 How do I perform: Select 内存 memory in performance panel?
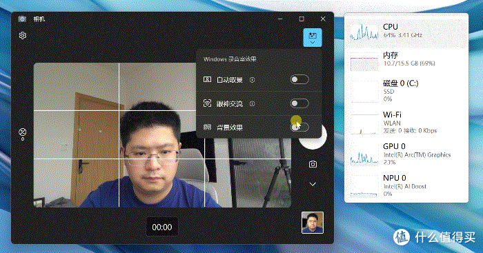pos(406,61)
